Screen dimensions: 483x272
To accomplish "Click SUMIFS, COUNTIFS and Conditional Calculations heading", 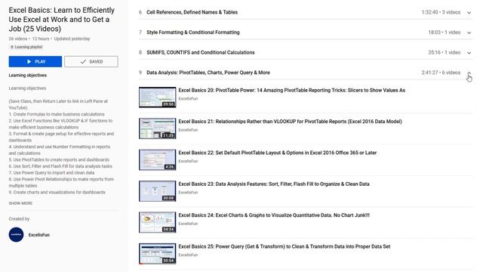I will (x=201, y=52).
